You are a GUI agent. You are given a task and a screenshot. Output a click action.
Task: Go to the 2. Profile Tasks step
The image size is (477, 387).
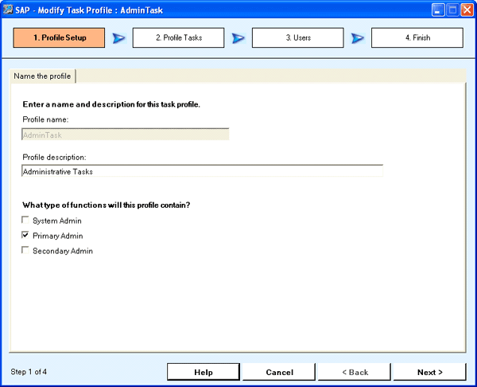click(179, 37)
